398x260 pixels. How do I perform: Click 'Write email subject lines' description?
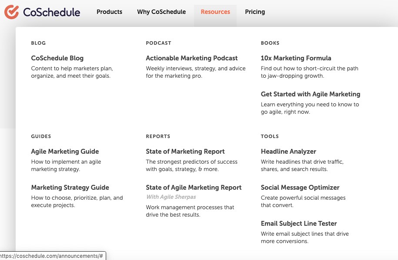tap(304, 237)
